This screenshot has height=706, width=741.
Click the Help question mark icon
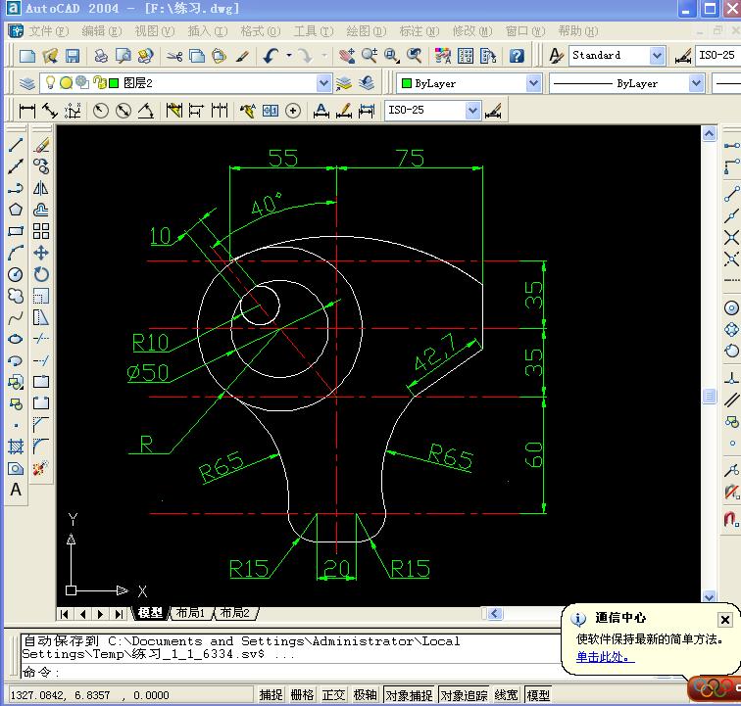click(x=517, y=56)
